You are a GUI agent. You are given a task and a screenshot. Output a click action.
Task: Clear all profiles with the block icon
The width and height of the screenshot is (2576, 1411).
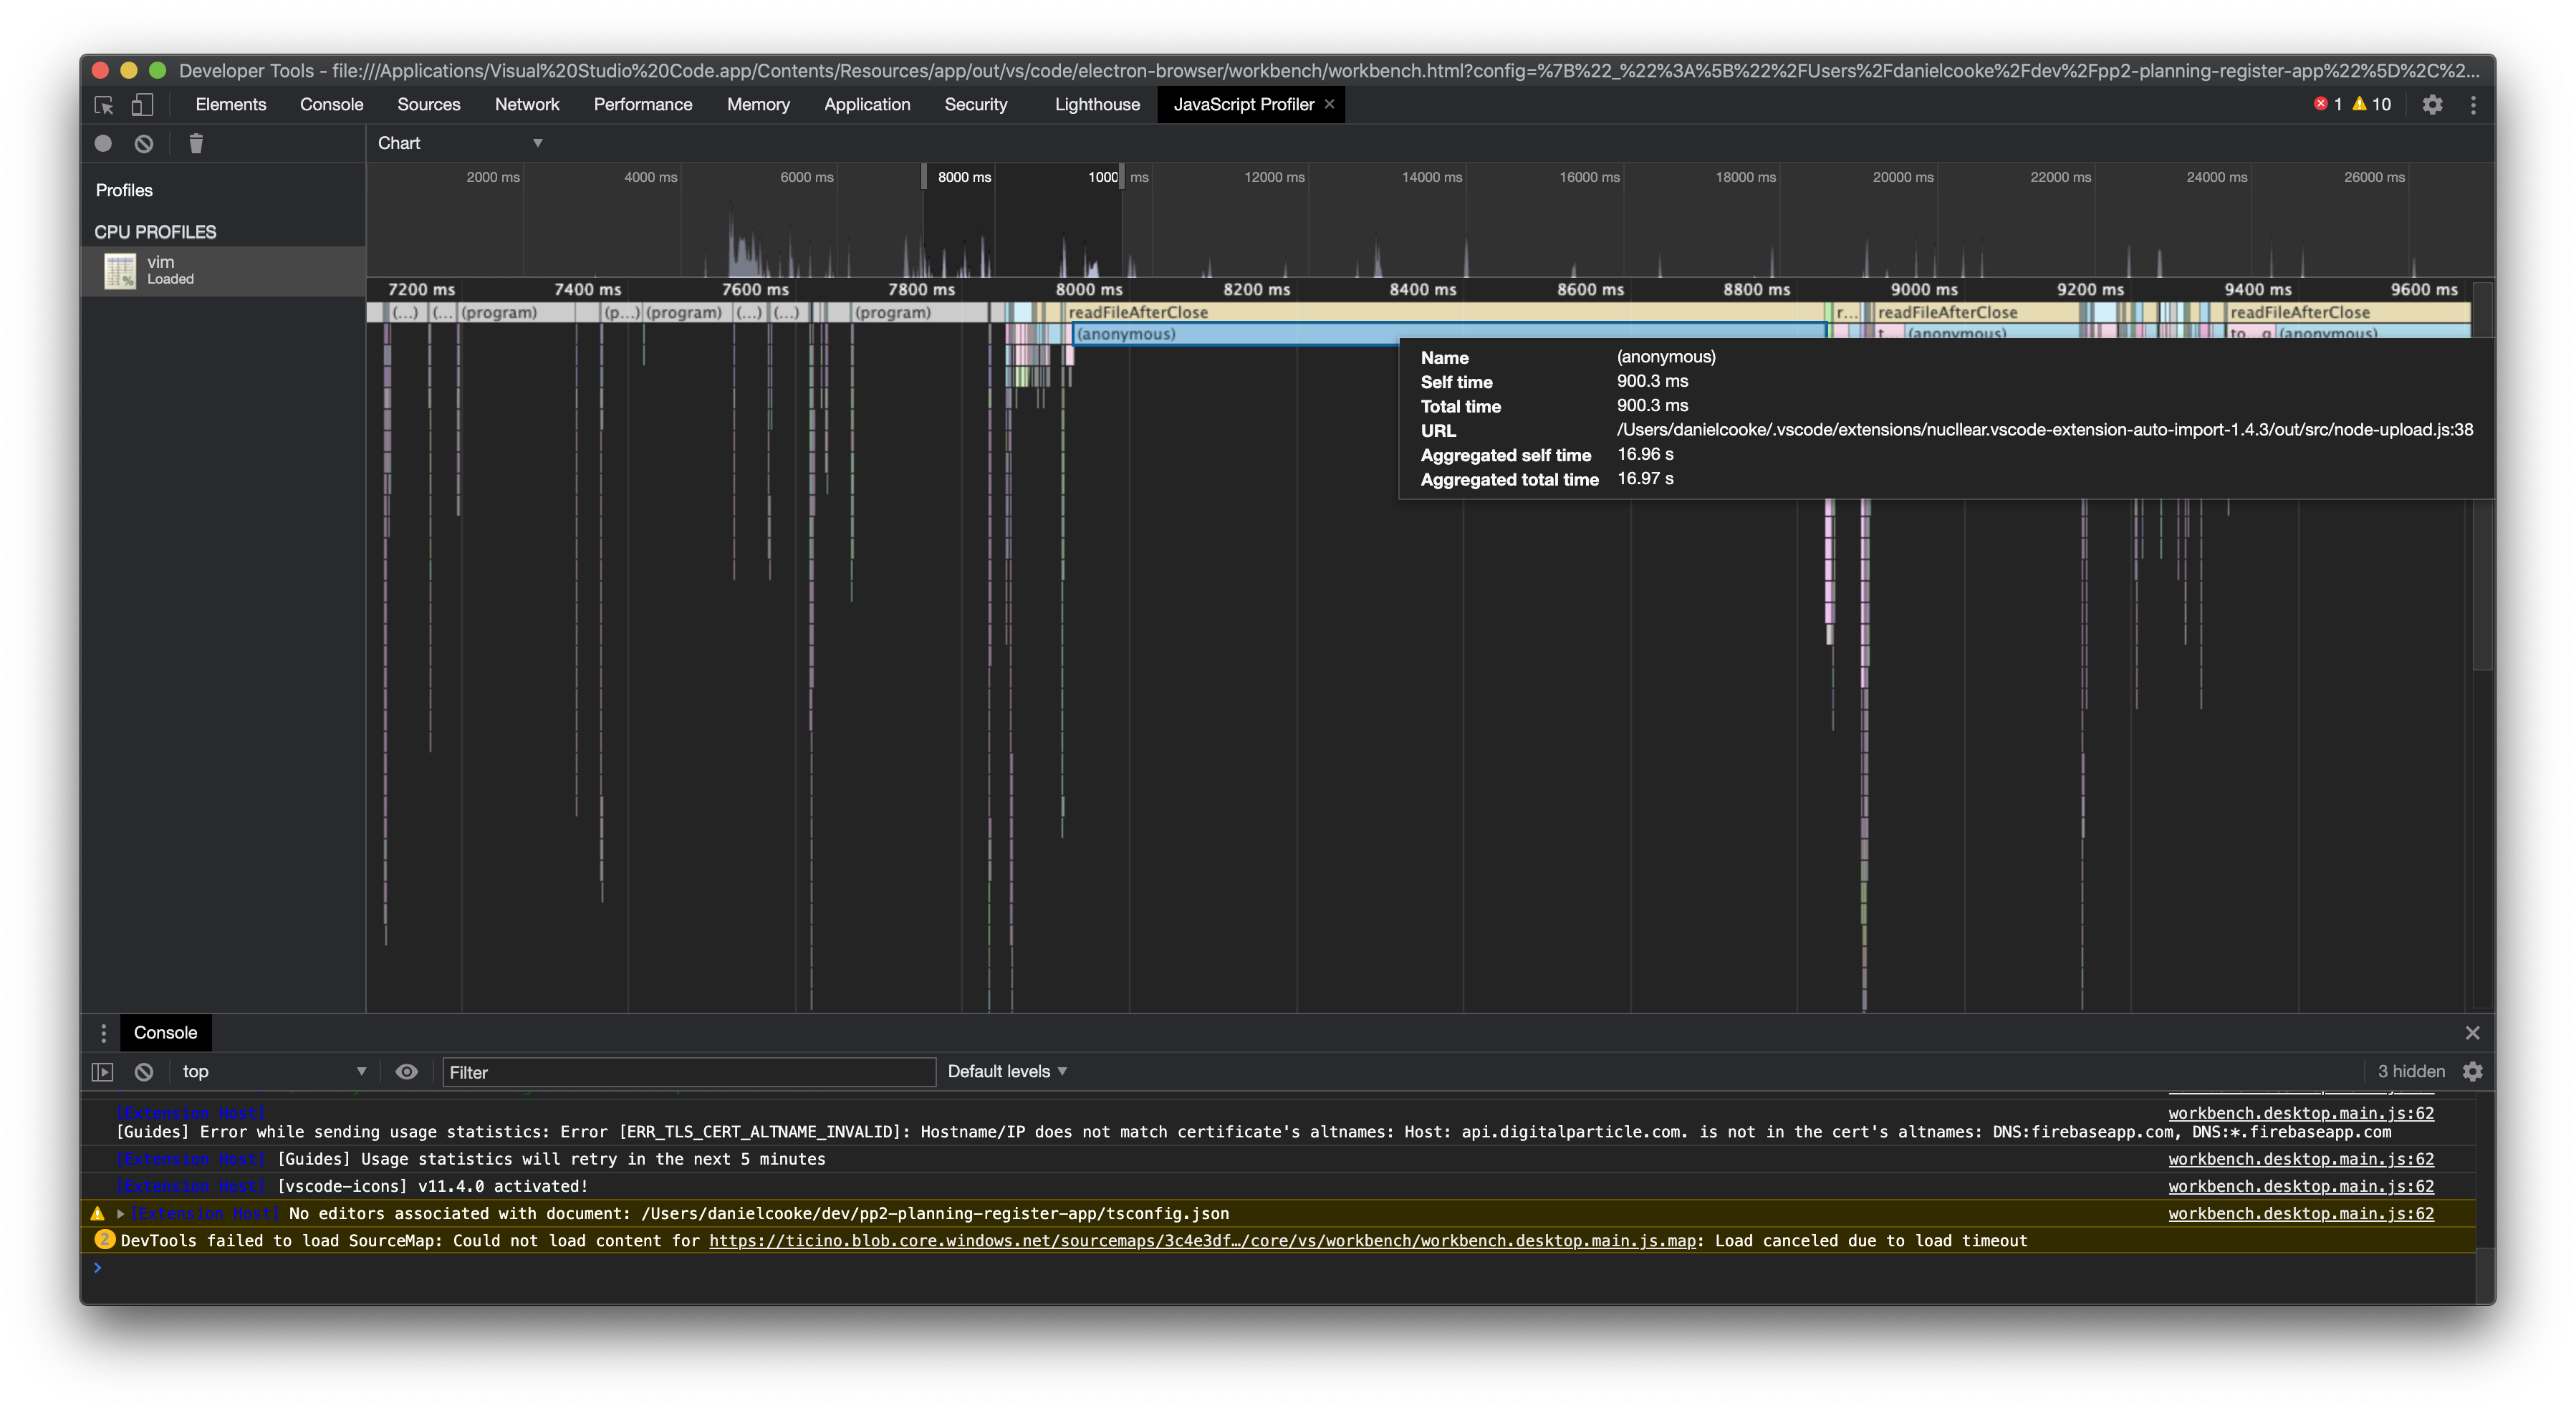tap(143, 143)
